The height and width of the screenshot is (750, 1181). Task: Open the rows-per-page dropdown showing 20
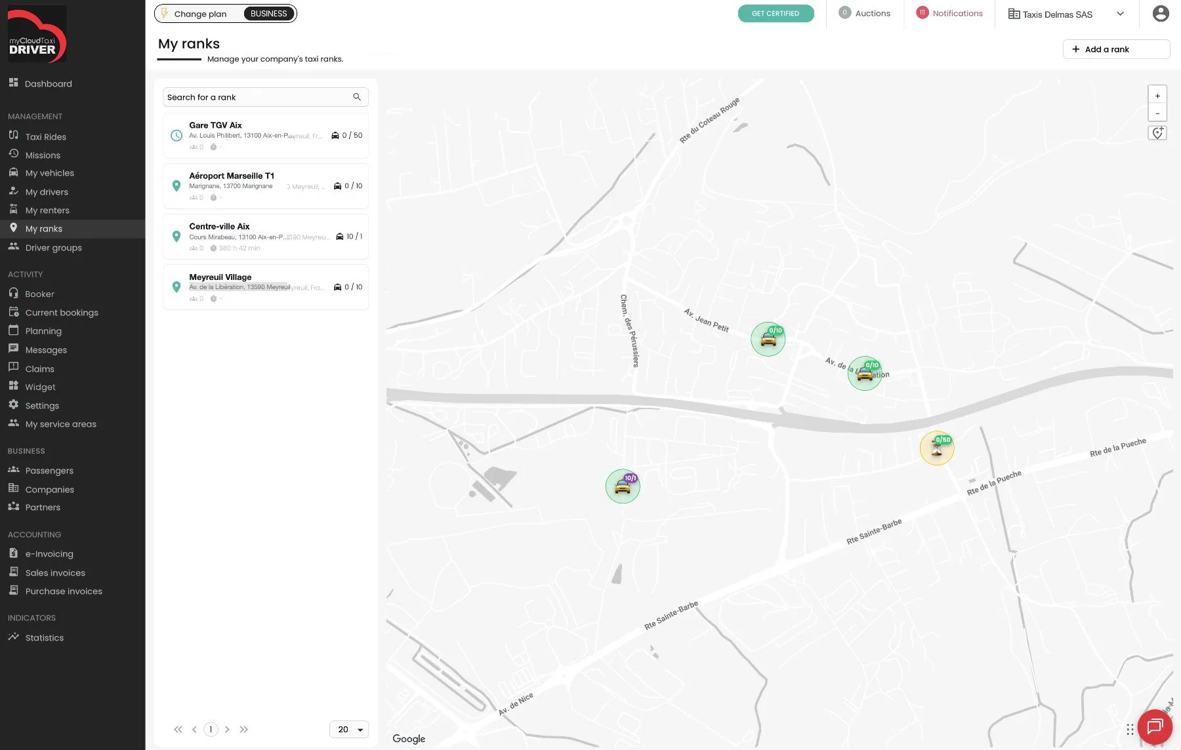pos(349,729)
